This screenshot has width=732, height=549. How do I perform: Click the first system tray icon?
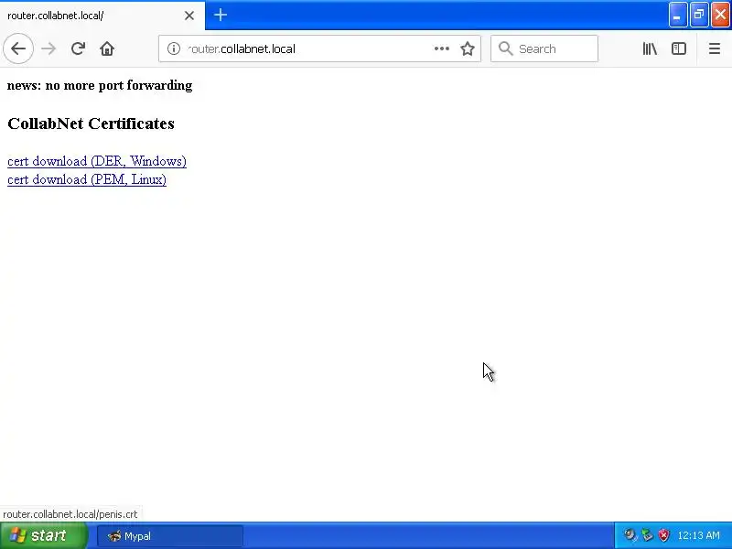tap(630, 535)
